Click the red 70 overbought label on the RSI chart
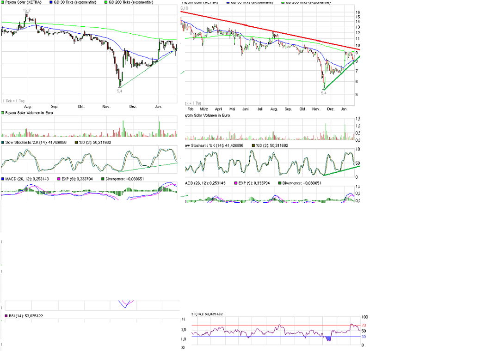Viewport: 499px width, 351px height. 364,326
